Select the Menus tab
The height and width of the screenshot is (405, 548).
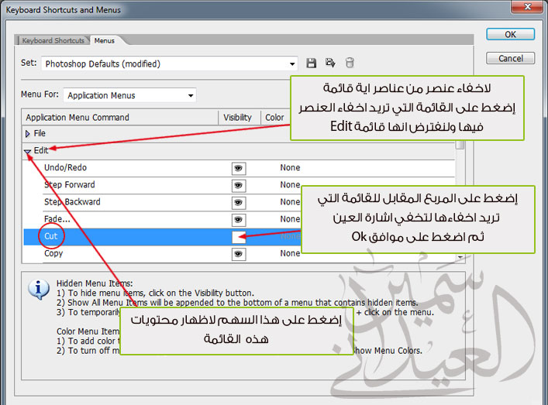pos(103,39)
